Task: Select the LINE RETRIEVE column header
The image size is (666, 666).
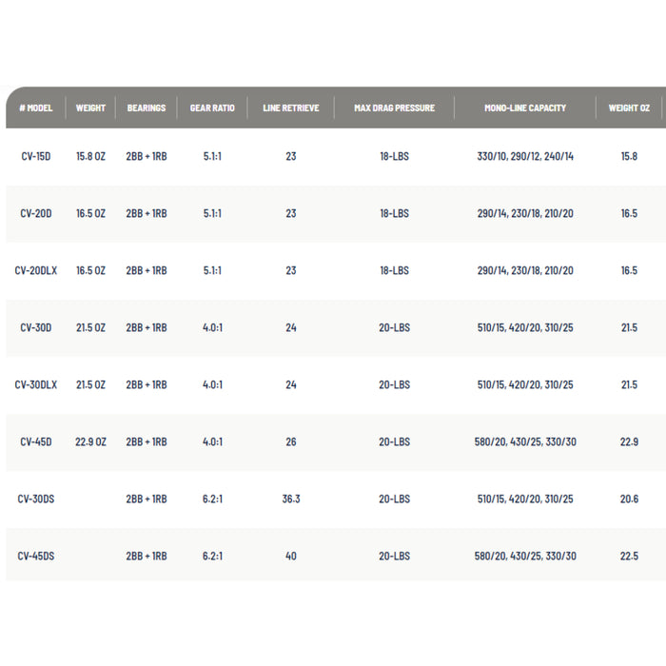Action: pos(291,108)
